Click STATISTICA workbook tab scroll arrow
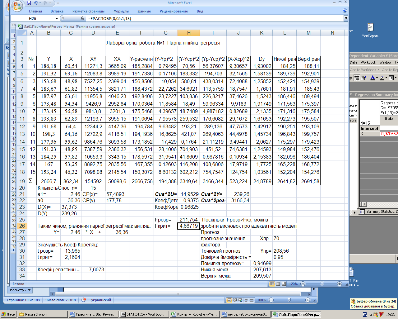The height and width of the screenshot is (319, 398). tap(355, 212)
